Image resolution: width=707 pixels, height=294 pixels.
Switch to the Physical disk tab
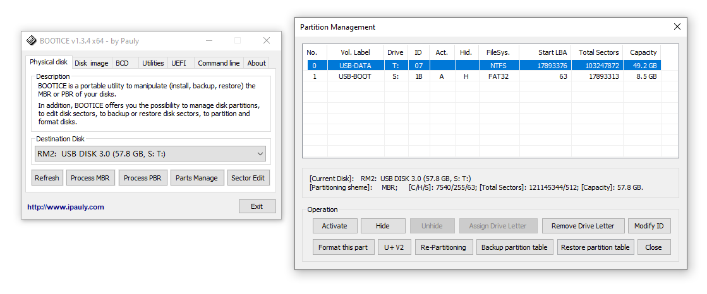point(48,62)
